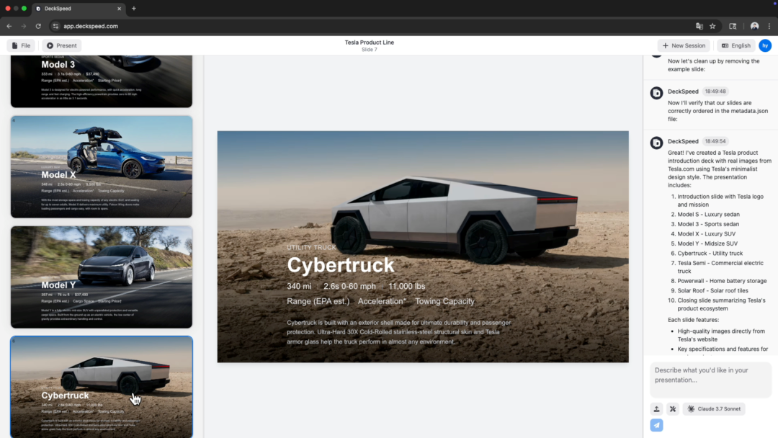Click the 11,000 lbs towing value
The height and width of the screenshot is (438, 778).
pyautogui.click(x=407, y=286)
